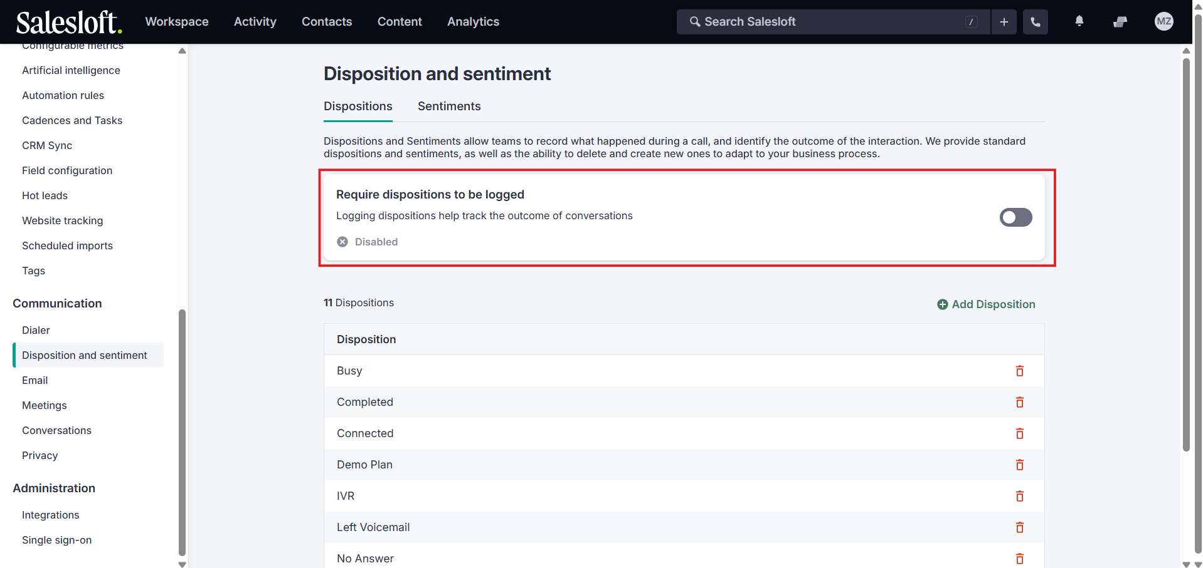The image size is (1203, 568).
Task: Delete the IVR disposition
Action: pos(1020,496)
